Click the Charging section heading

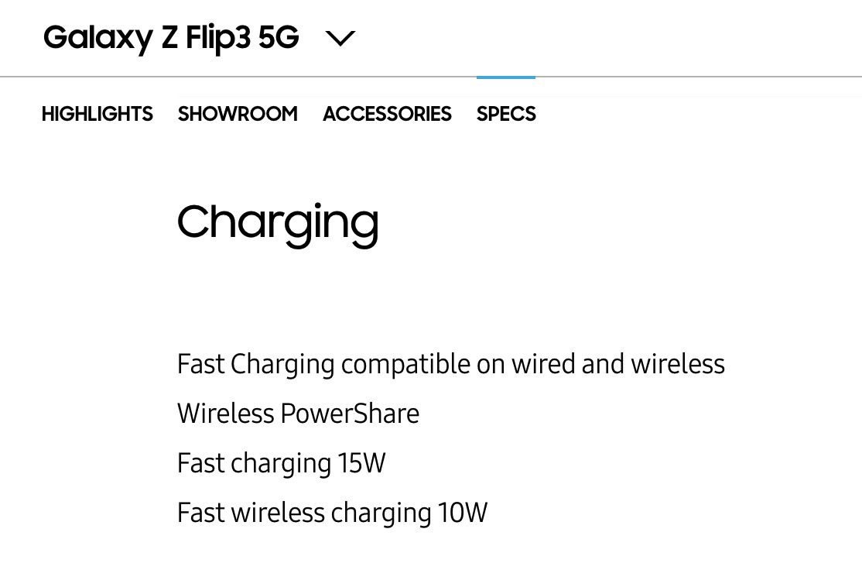point(278,224)
